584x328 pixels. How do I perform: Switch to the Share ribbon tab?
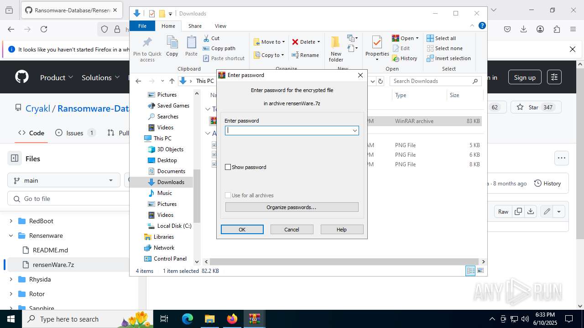[195, 26]
